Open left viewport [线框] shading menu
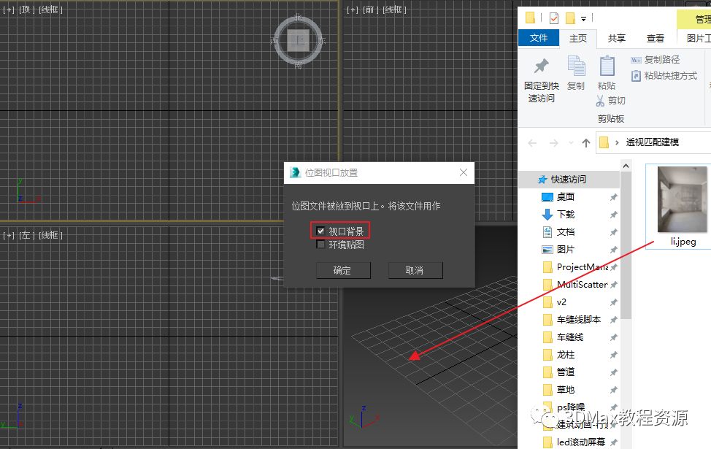The image size is (711, 449). pyautogui.click(x=51, y=235)
